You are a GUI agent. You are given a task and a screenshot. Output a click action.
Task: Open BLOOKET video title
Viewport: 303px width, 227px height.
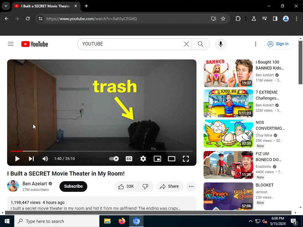(x=264, y=185)
